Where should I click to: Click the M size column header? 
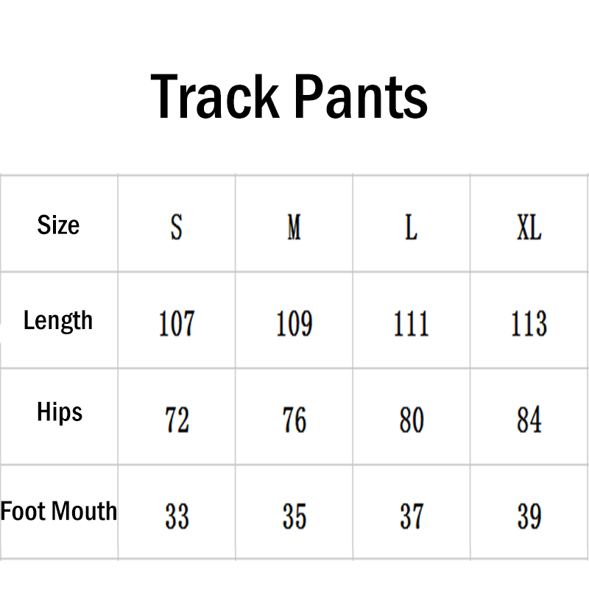[294, 226]
